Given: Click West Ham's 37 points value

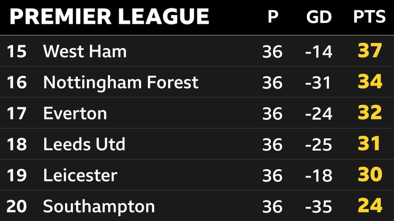Looking at the screenshot, I should [370, 51].
